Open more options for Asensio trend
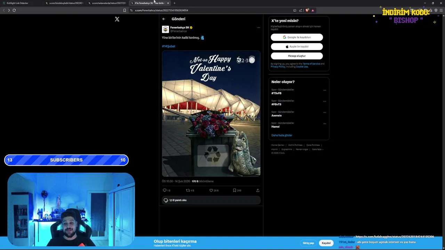The image size is (445, 250). tap(325, 112)
